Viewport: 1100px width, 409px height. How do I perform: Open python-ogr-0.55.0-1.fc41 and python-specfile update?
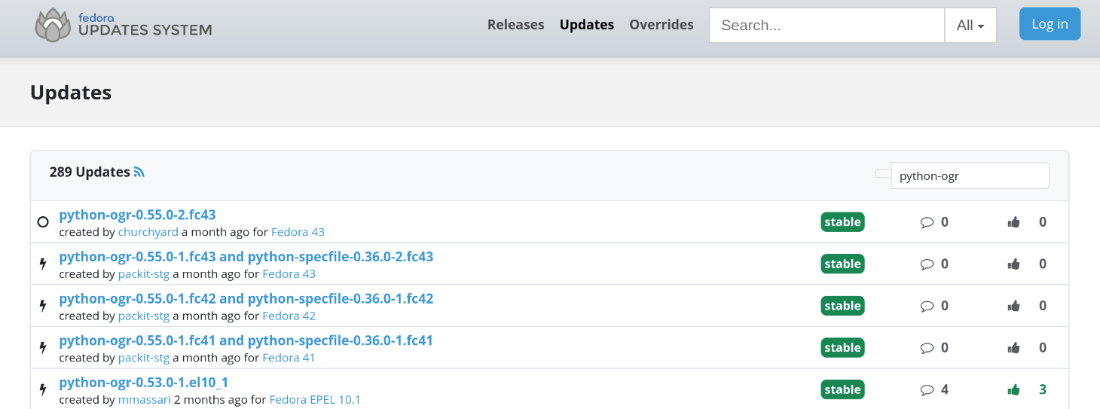(x=246, y=340)
